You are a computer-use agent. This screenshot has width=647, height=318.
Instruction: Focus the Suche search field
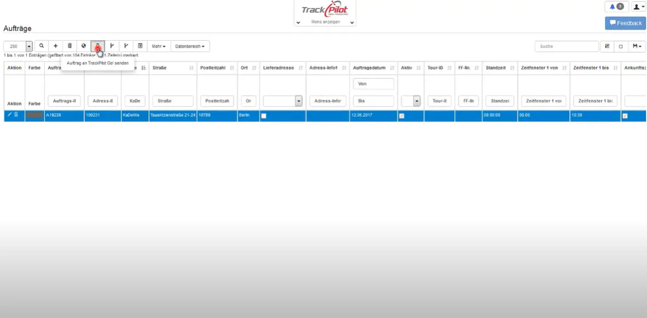[567, 46]
